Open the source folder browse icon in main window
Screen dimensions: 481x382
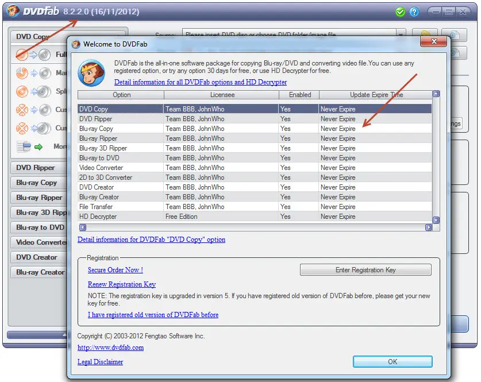pos(425,34)
